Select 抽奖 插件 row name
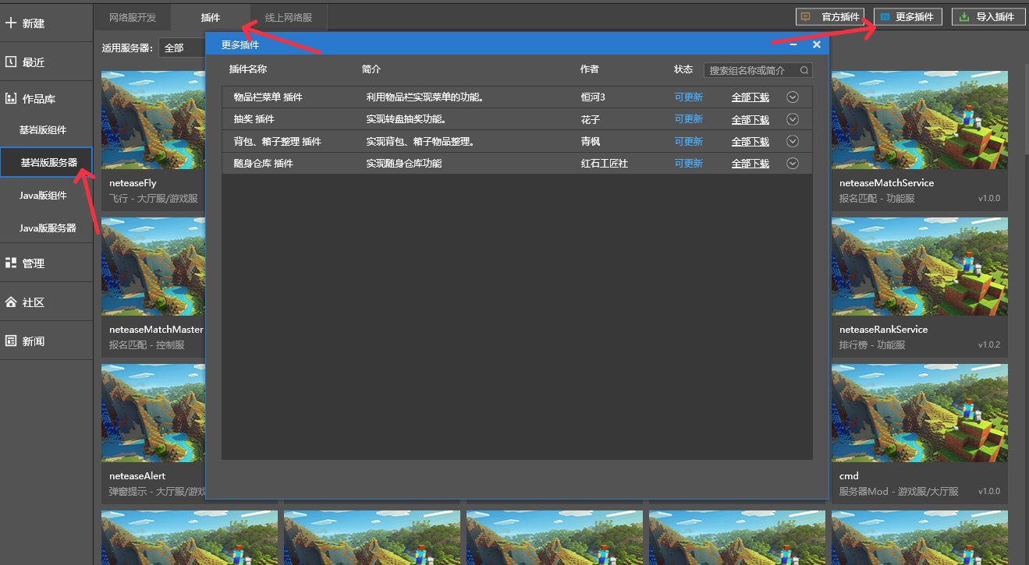The height and width of the screenshot is (565, 1029). tap(254, 119)
